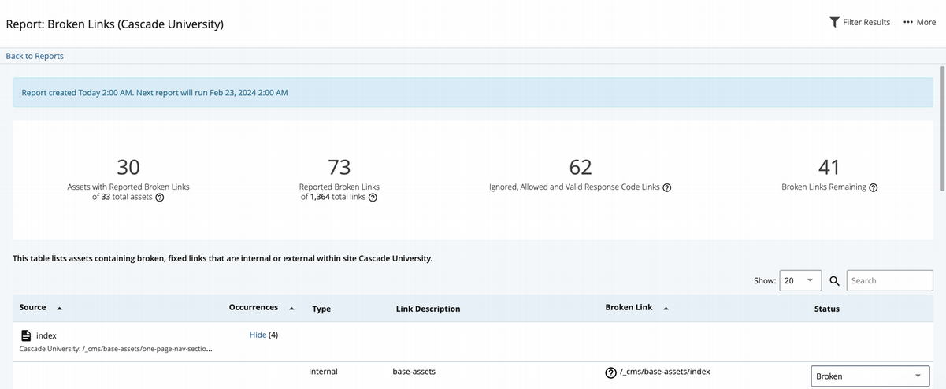Click the report created notice banner

point(472,92)
